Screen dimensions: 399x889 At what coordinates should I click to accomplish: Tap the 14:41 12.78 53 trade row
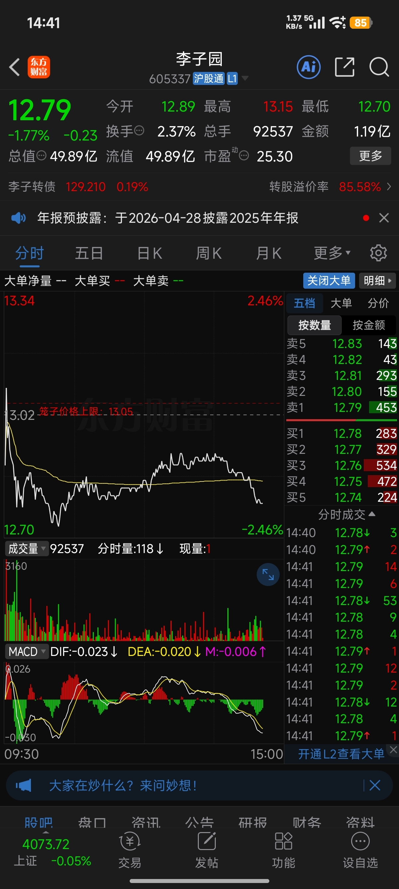341,600
